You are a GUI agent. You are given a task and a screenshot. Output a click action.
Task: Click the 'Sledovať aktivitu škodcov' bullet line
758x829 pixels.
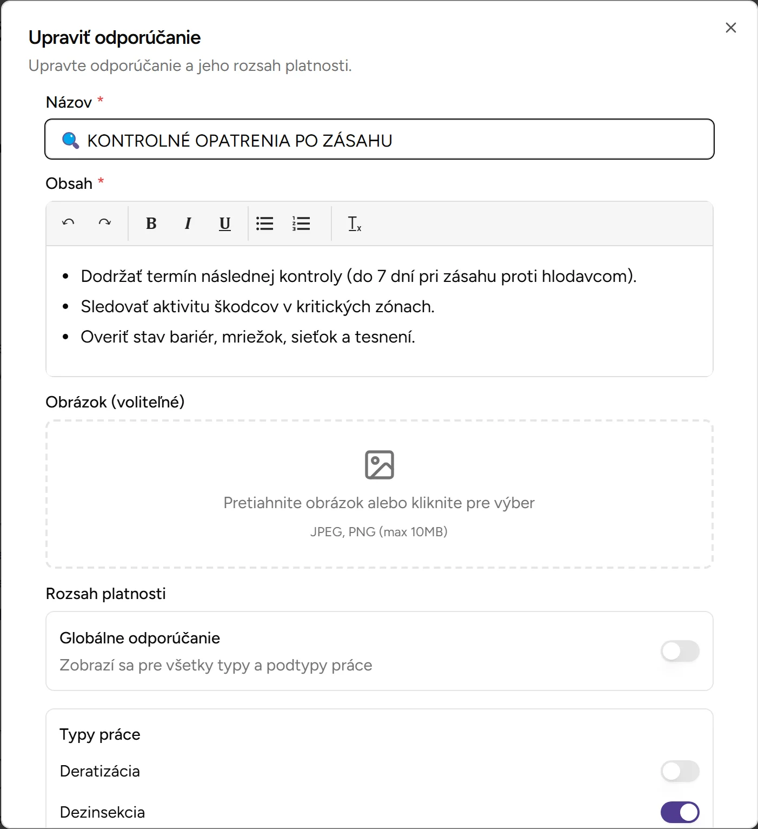pos(257,307)
